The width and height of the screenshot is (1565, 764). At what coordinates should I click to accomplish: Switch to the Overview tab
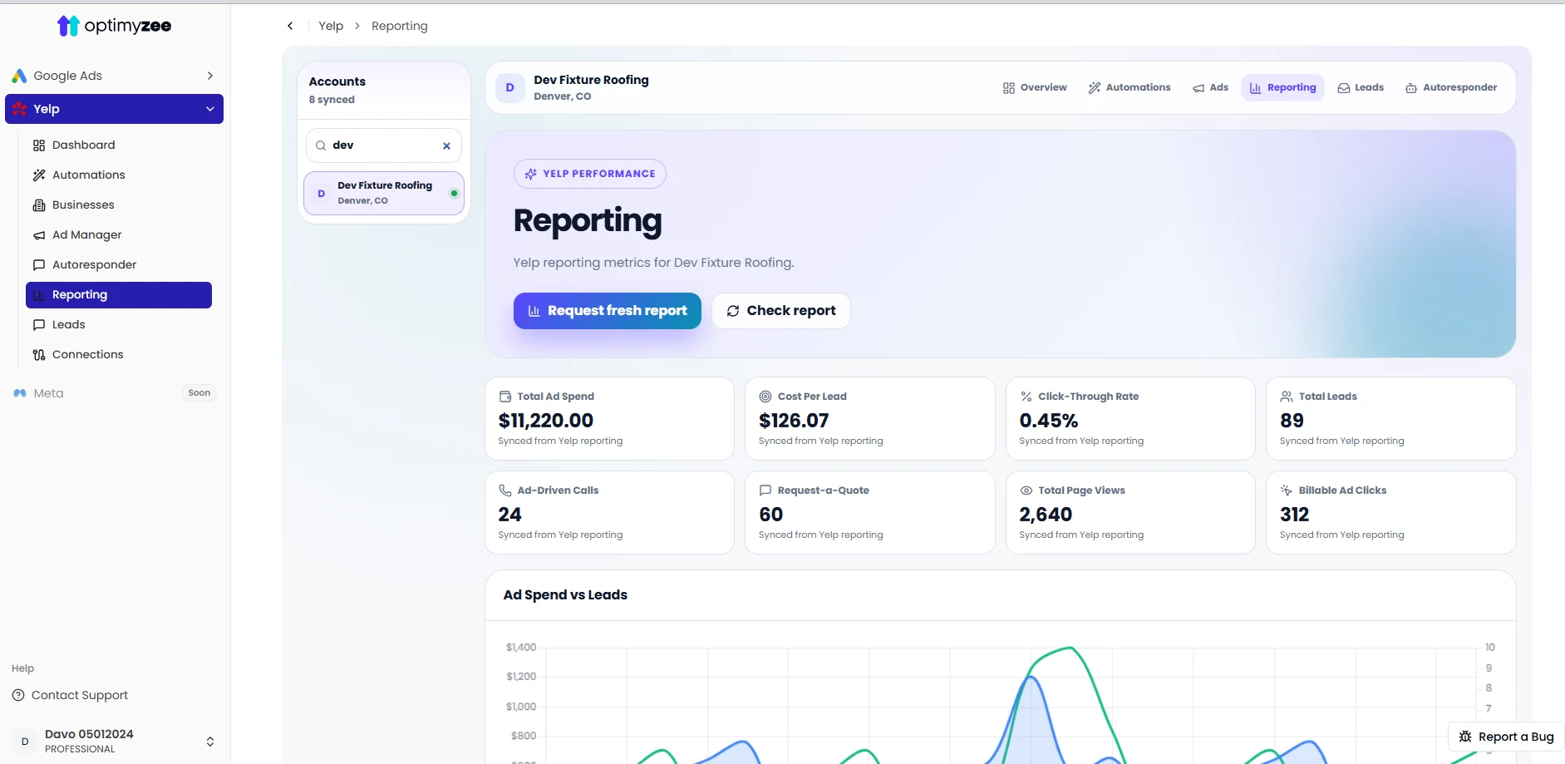coord(1035,87)
